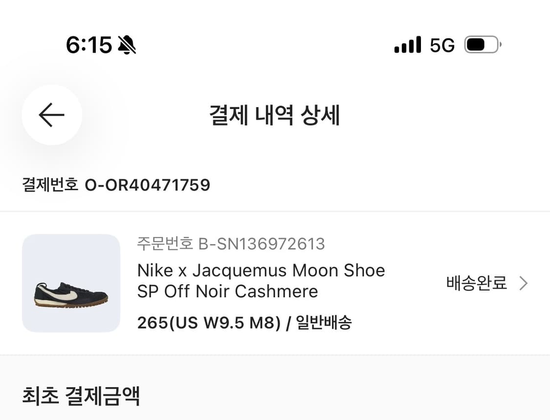Open delivery details via the right-facing chevron
This screenshot has height=420, width=550.
click(x=524, y=283)
